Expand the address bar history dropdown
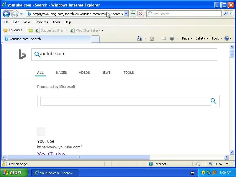The height and width of the screenshot is (177, 236). point(126,14)
